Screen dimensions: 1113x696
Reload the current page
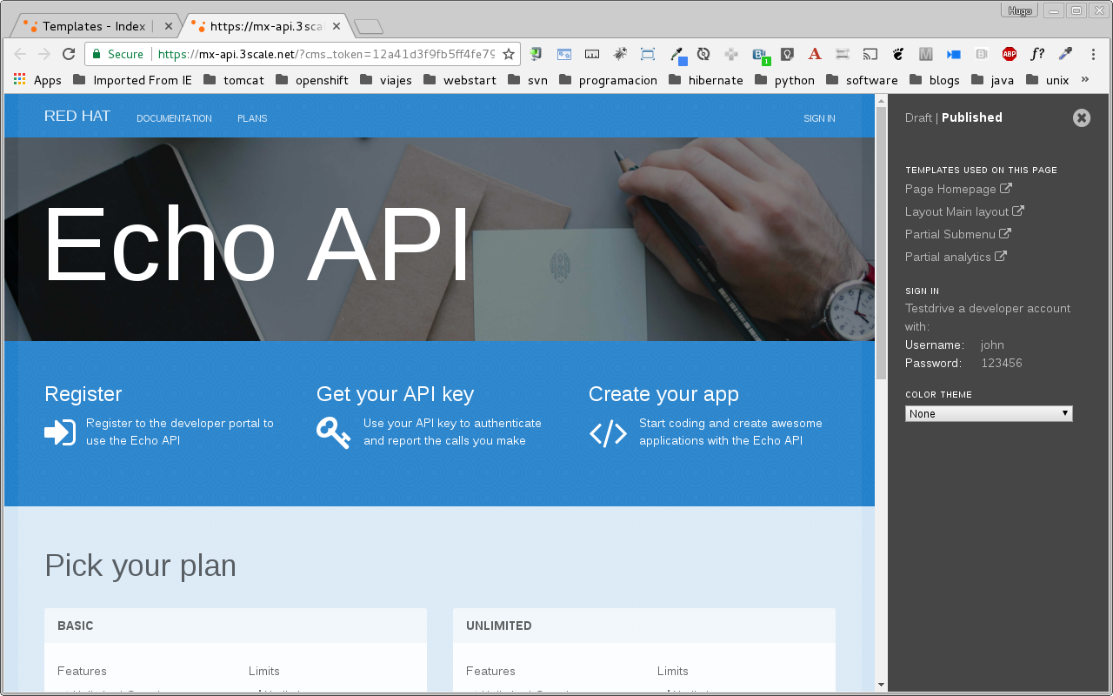(69, 54)
